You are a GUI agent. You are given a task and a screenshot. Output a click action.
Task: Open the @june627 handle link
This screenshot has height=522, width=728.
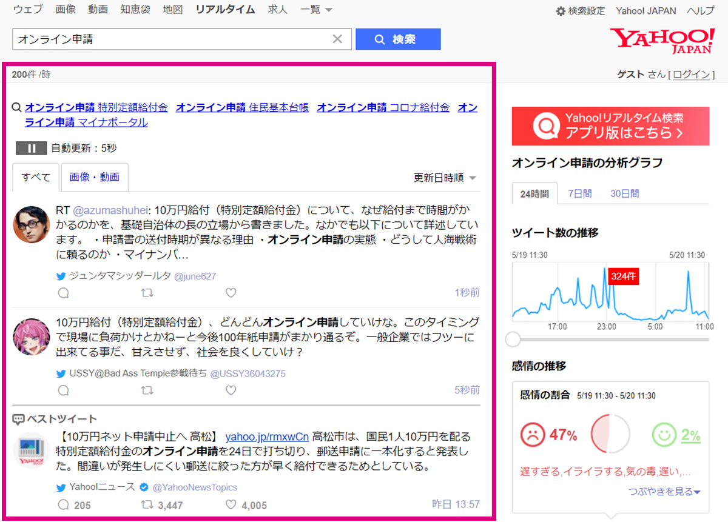pos(195,276)
